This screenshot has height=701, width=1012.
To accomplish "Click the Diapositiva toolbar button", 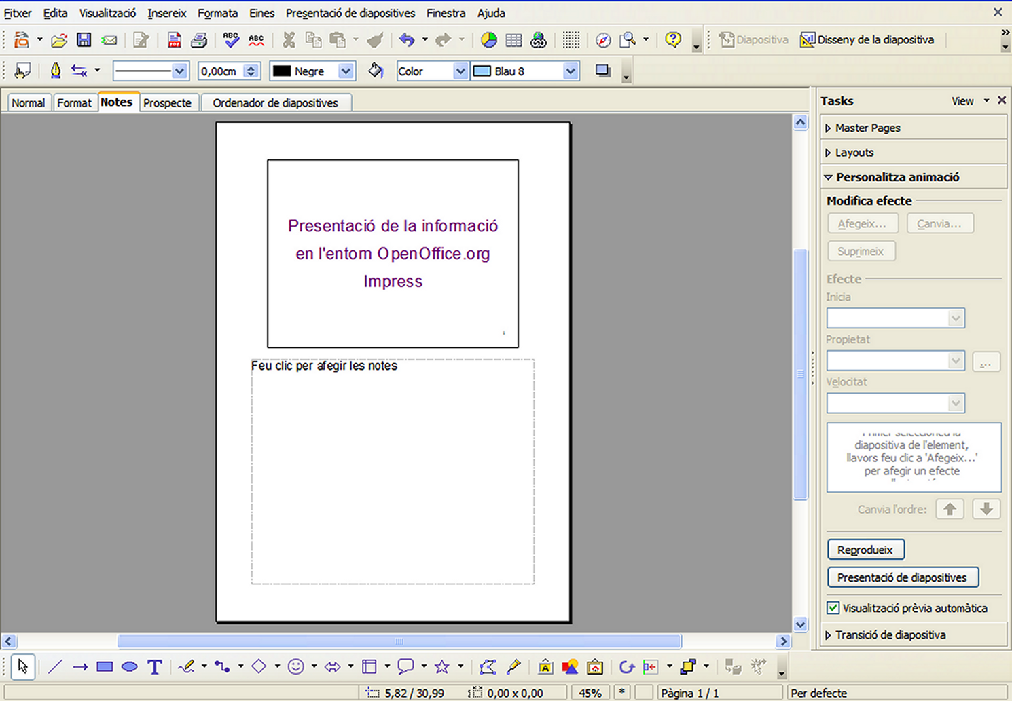I will click(x=754, y=39).
